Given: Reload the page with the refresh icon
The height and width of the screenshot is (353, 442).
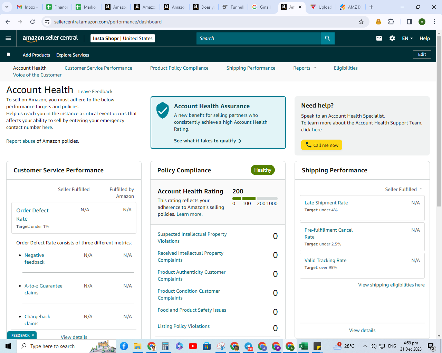Looking at the screenshot, I should point(32,22).
